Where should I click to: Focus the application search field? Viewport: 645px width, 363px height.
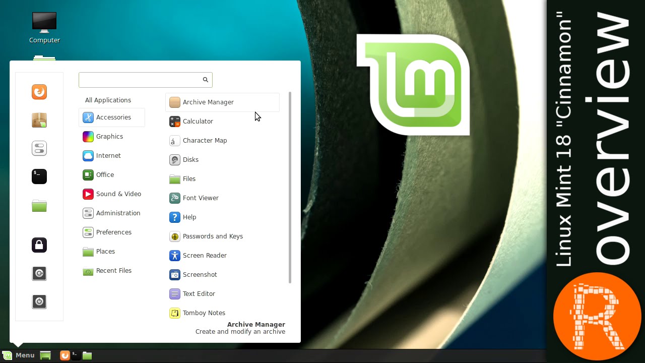click(x=145, y=80)
